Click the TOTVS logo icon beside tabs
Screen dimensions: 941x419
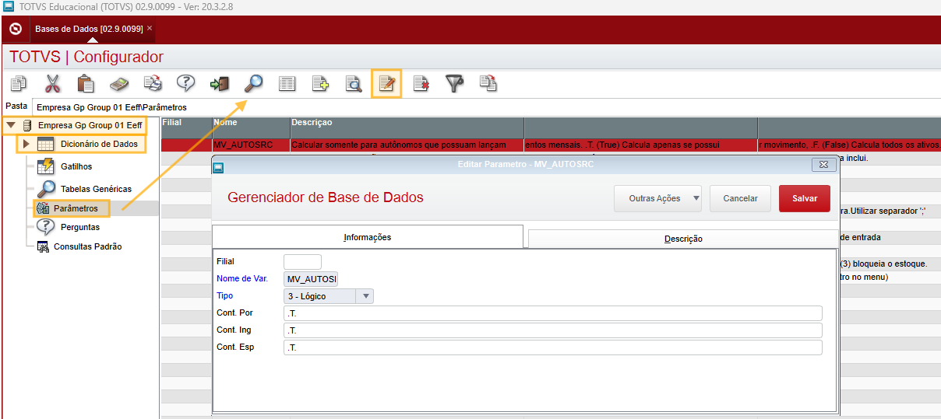pyautogui.click(x=15, y=29)
